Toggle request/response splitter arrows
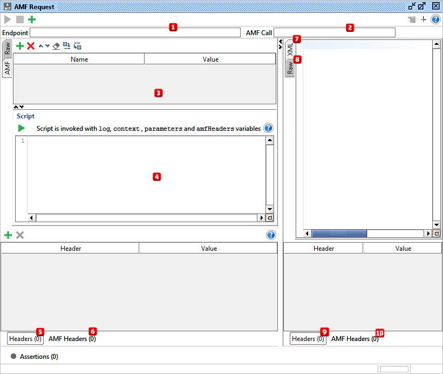 point(280,44)
